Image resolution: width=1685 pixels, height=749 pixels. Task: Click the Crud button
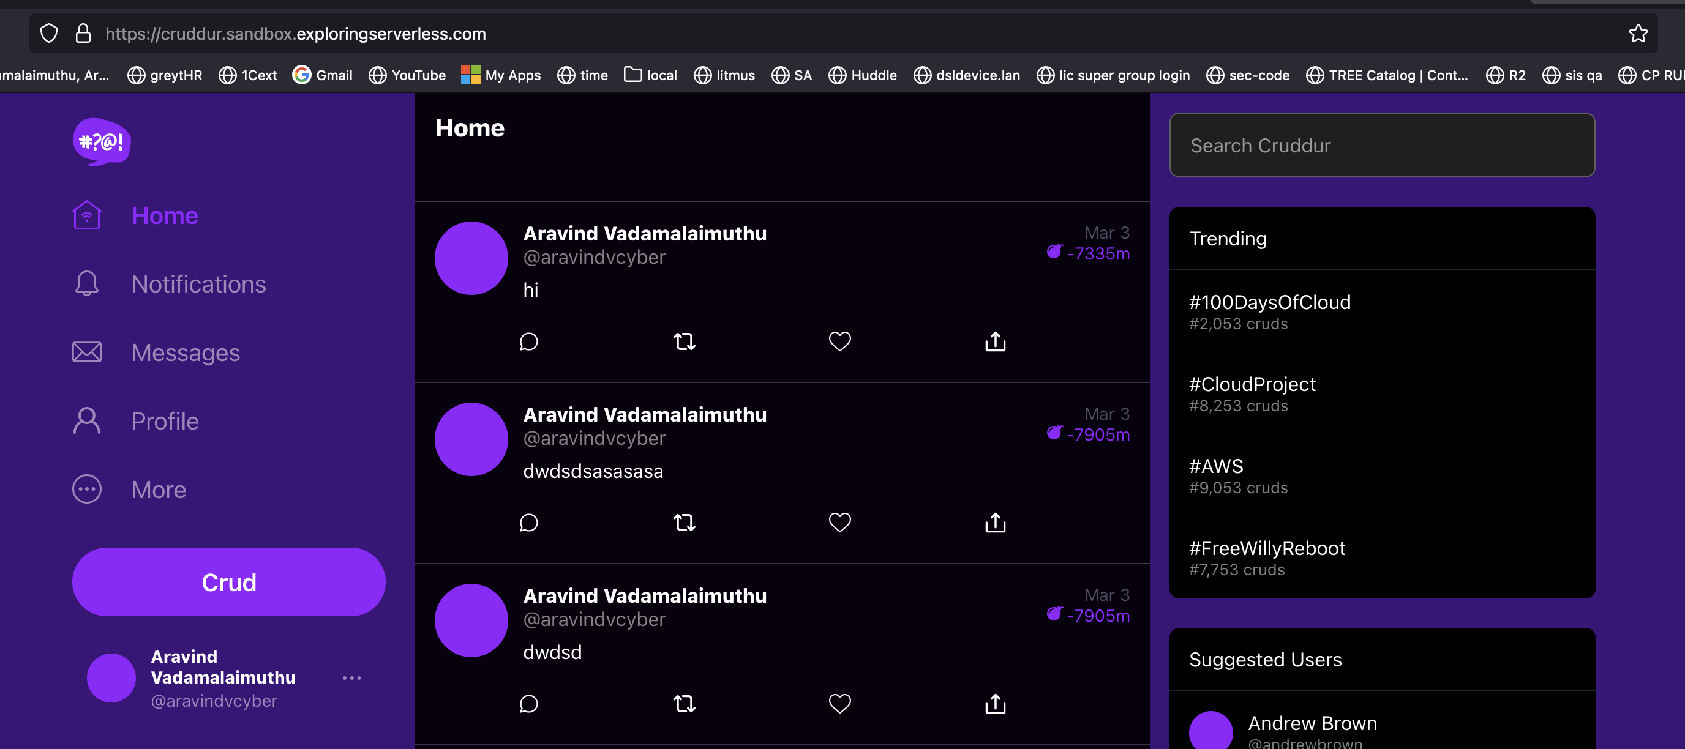click(x=228, y=582)
